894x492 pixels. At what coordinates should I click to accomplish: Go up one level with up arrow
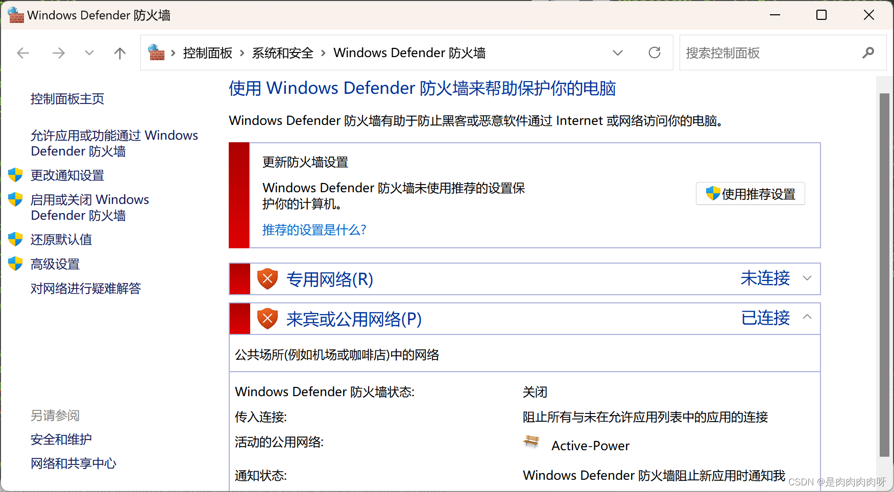click(120, 53)
